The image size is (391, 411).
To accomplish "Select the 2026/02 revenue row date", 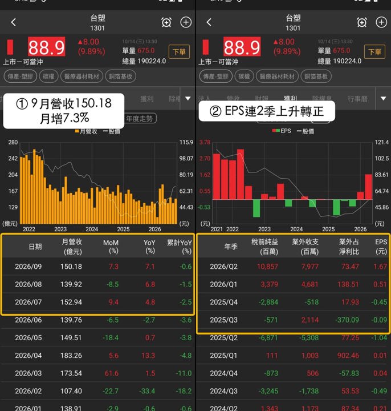I will (28, 391).
